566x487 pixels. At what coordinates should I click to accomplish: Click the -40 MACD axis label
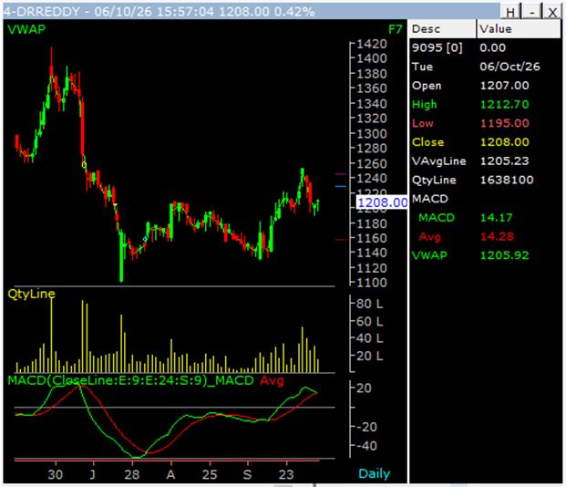click(365, 446)
